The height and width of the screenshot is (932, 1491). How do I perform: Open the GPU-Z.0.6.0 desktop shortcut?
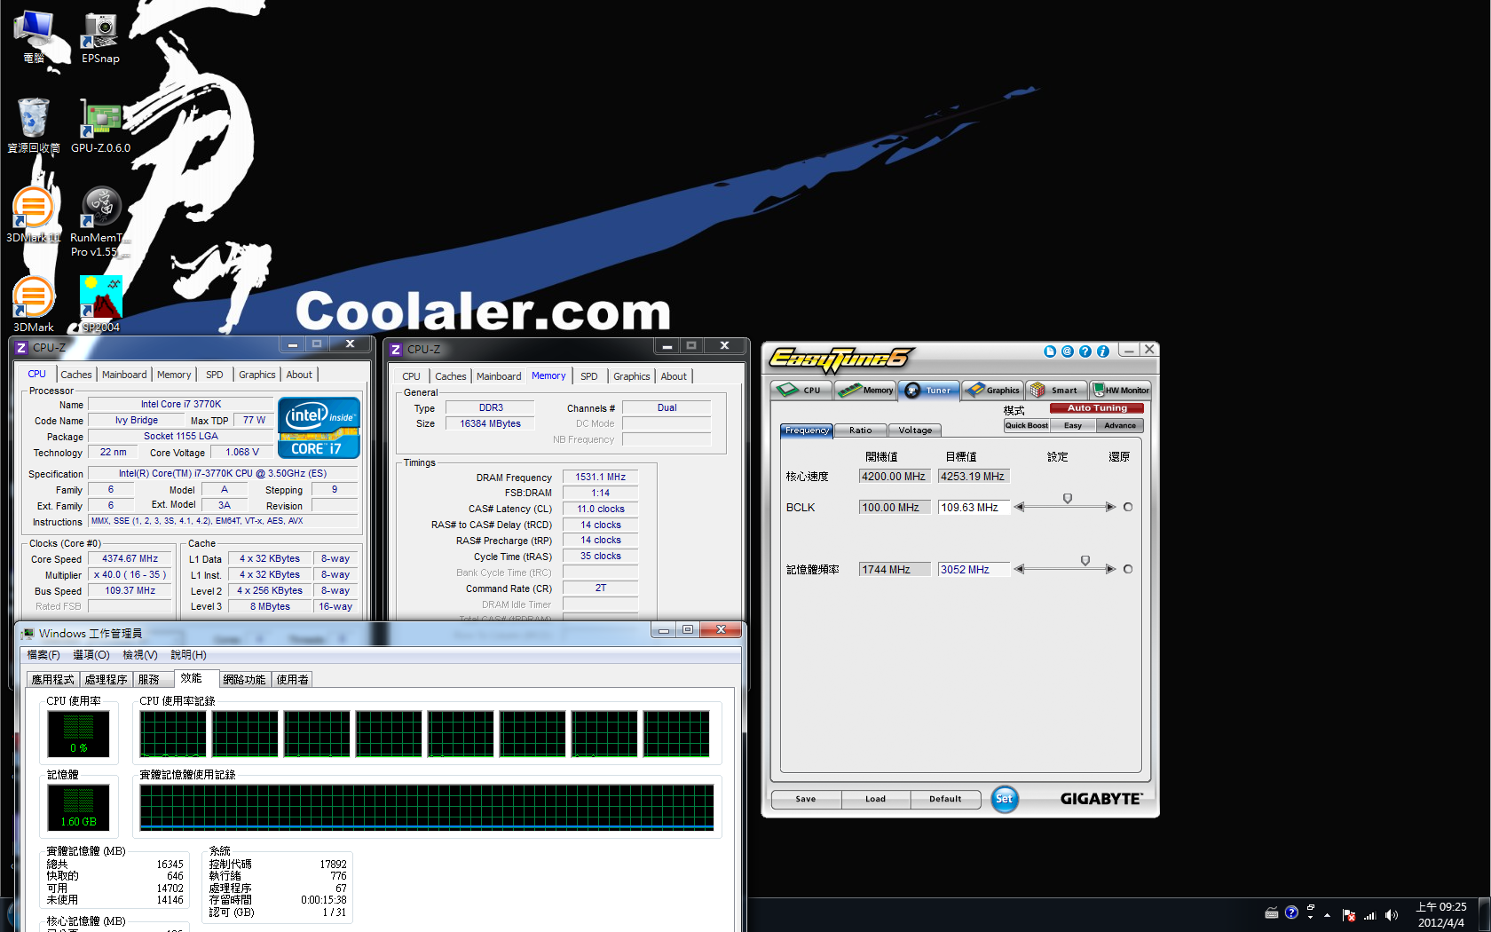click(x=100, y=125)
